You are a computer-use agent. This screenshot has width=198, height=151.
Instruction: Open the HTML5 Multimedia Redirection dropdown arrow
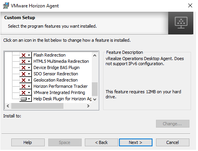click(29, 61)
